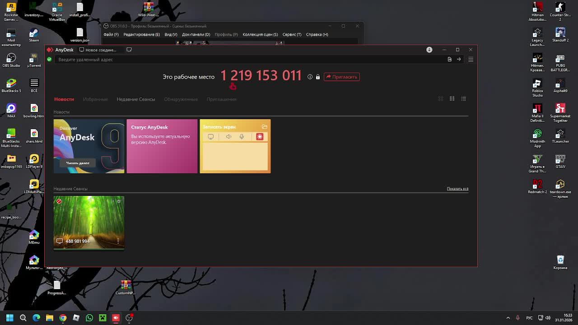Open the Новости tab
The image size is (578, 325).
pyautogui.click(x=64, y=99)
